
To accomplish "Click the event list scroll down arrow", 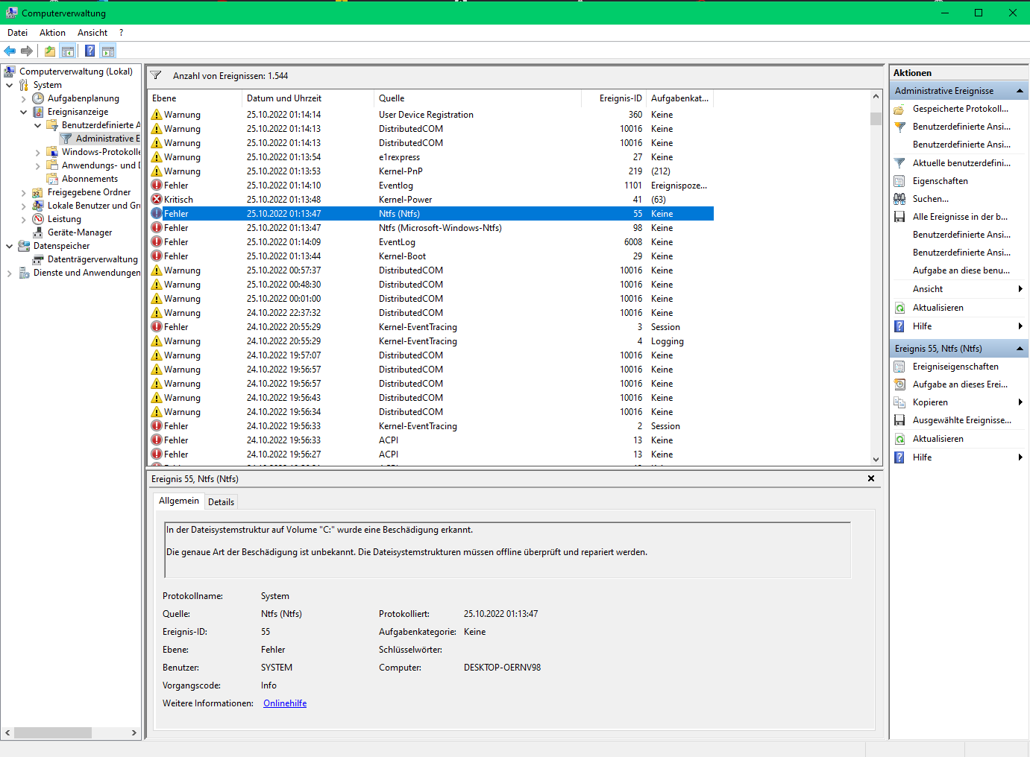I will (876, 460).
